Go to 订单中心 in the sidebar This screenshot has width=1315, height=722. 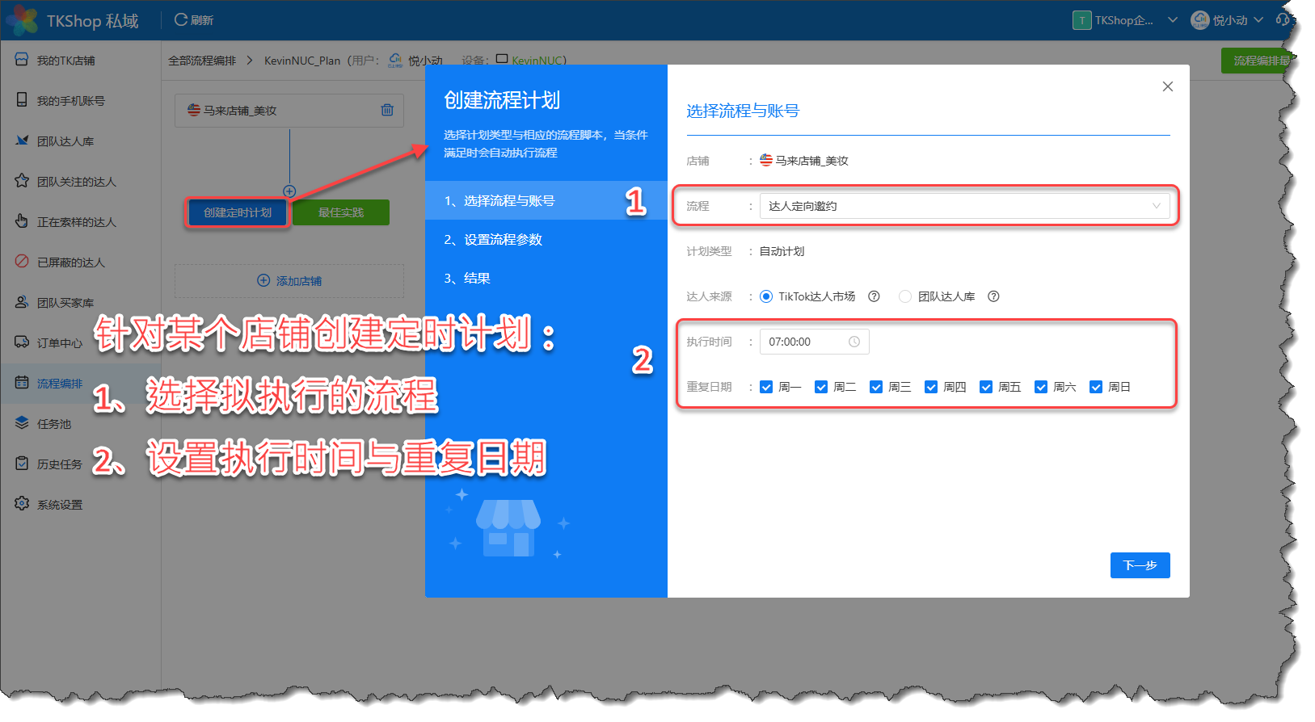59,343
